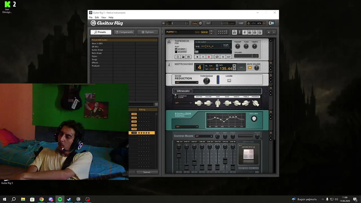Viewport: 361px width, 203px height.
Task: Toggle HI quality mode
Action: point(264,23)
